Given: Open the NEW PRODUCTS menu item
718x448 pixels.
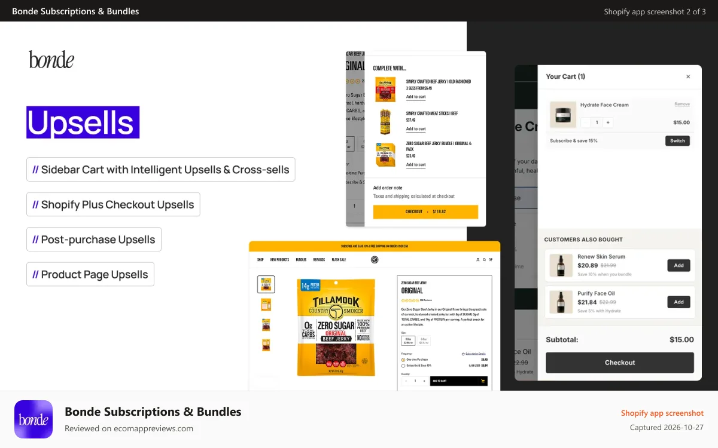Looking at the screenshot, I should (x=279, y=260).
